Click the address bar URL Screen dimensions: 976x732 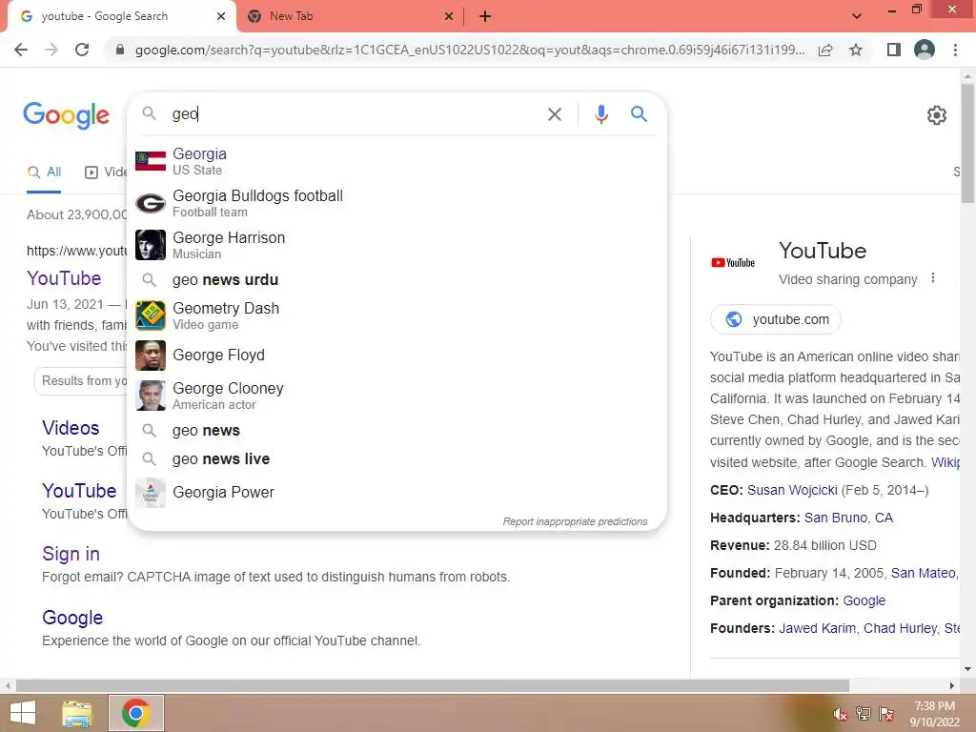click(x=469, y=50)
